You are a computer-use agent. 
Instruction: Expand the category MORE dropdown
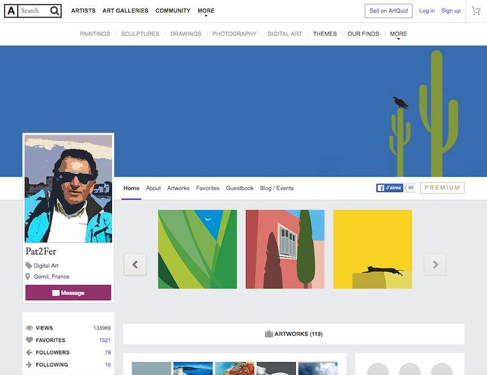coord(398,34)
